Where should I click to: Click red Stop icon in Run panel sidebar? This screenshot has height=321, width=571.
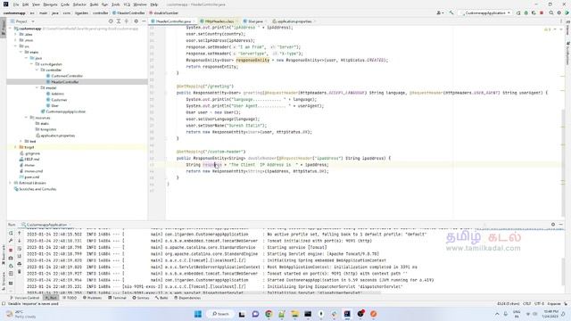tap(11, 251)
